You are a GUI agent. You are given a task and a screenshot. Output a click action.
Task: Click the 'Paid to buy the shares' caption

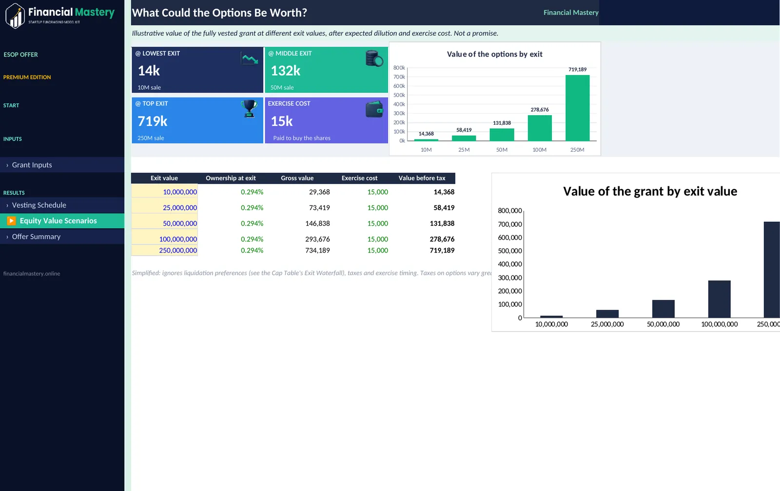click(302, 138)
